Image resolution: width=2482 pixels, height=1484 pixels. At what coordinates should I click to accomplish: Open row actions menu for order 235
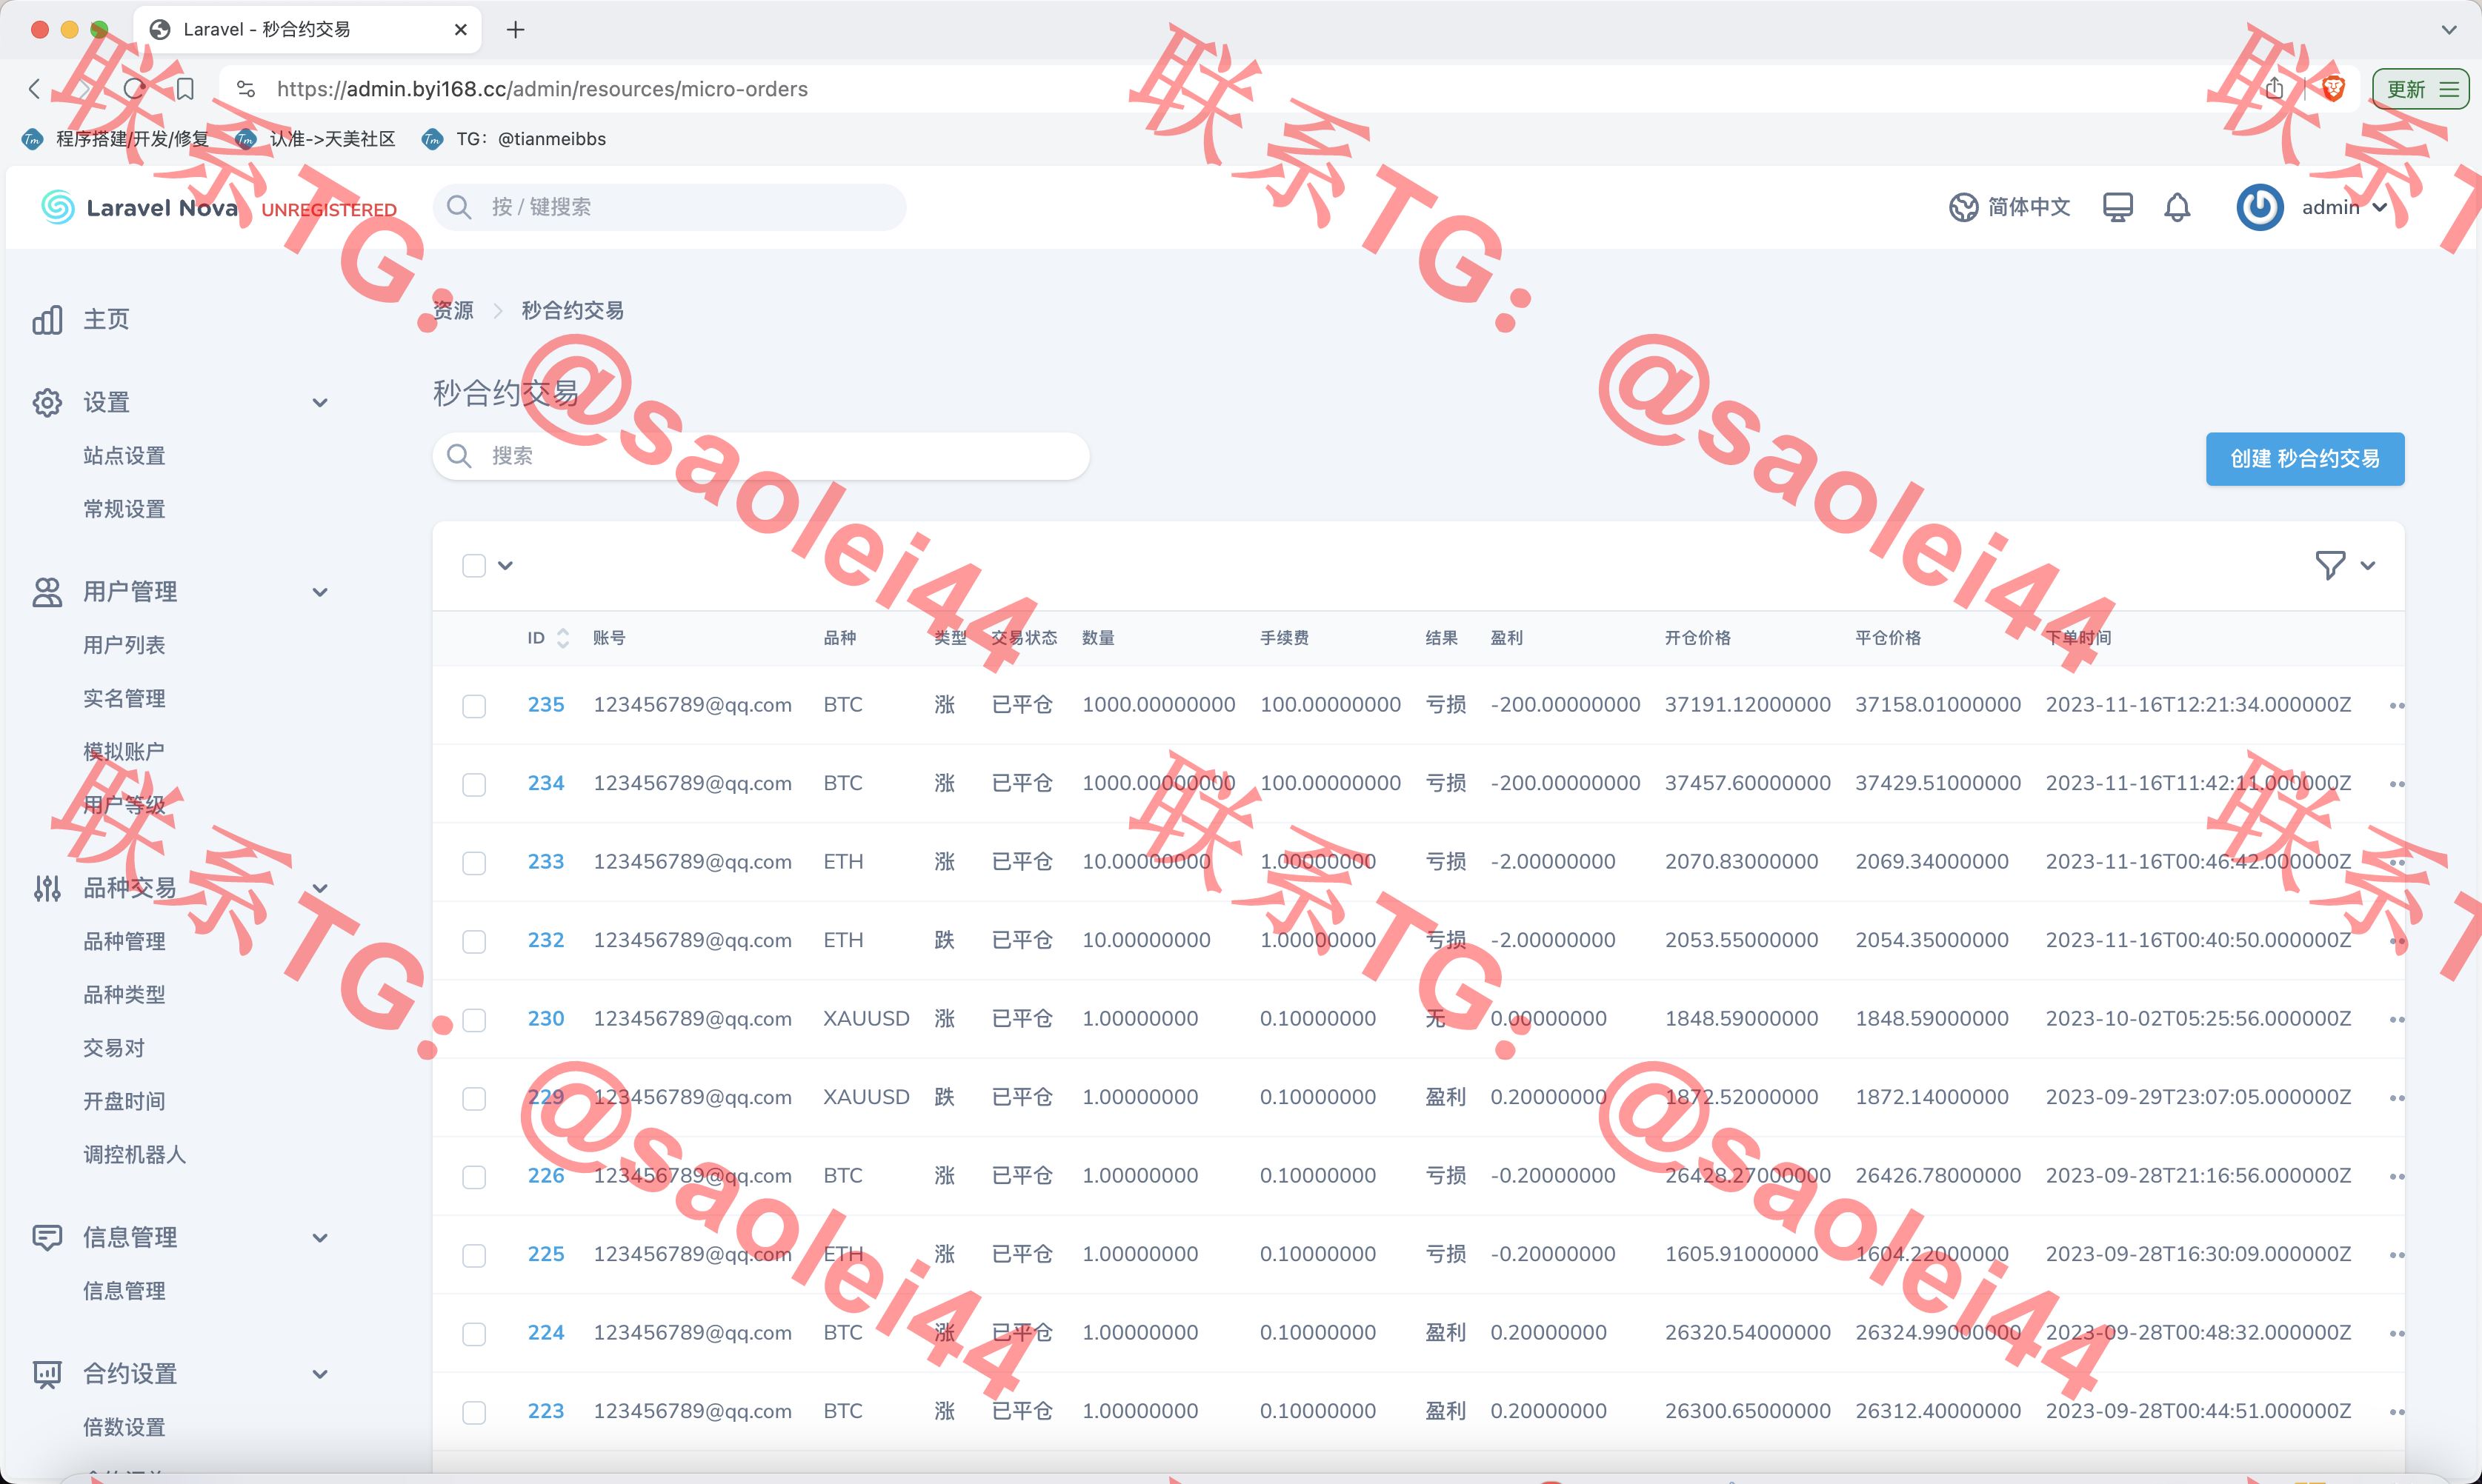pos(2396,706)
